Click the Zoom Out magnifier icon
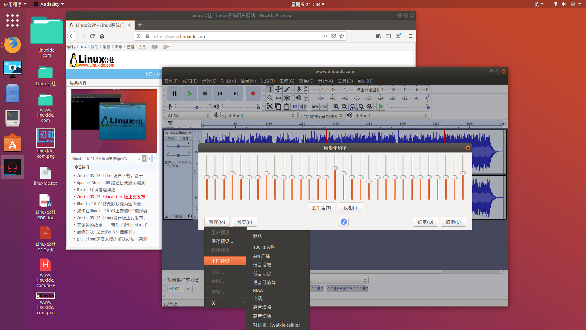Screen dimensions: 586x330 click(x=344, y=106)
